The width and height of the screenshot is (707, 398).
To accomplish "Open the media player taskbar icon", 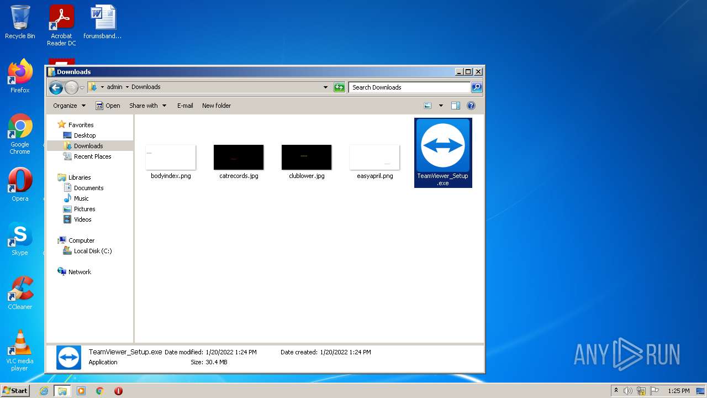I will click(x=81, y=391).
